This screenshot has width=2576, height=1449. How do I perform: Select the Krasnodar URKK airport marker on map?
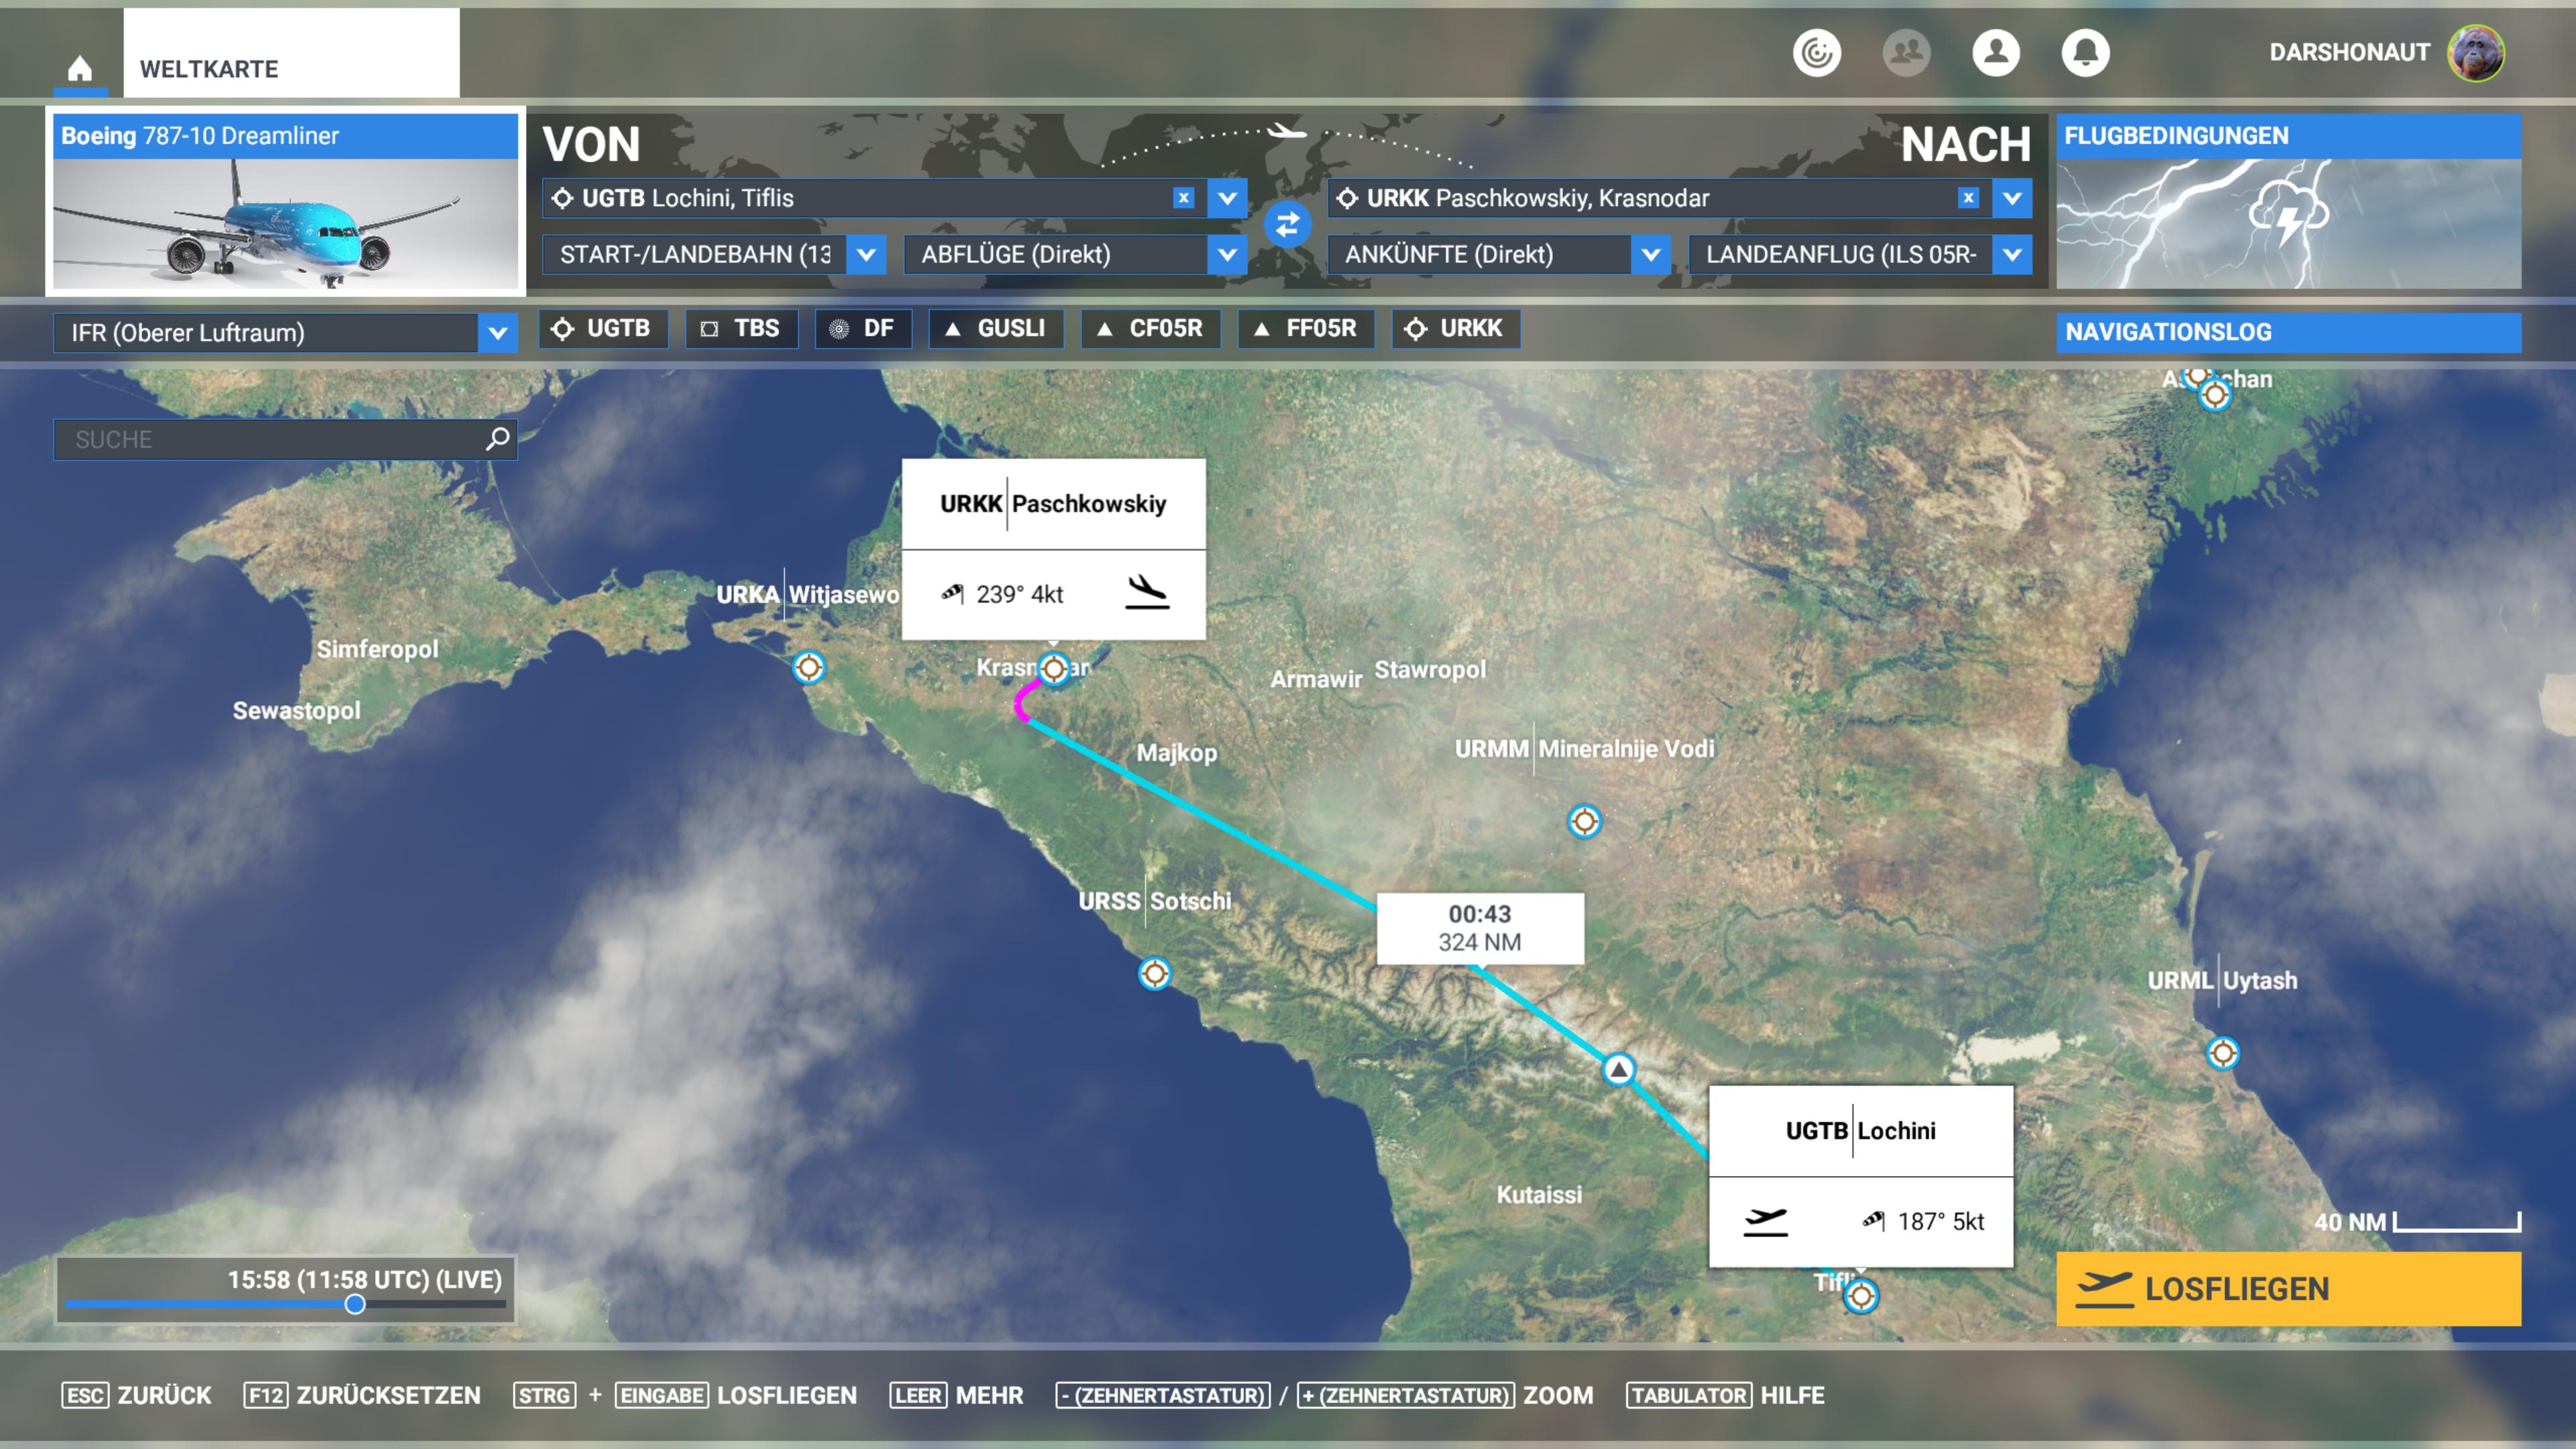[x=1054, y=668]
